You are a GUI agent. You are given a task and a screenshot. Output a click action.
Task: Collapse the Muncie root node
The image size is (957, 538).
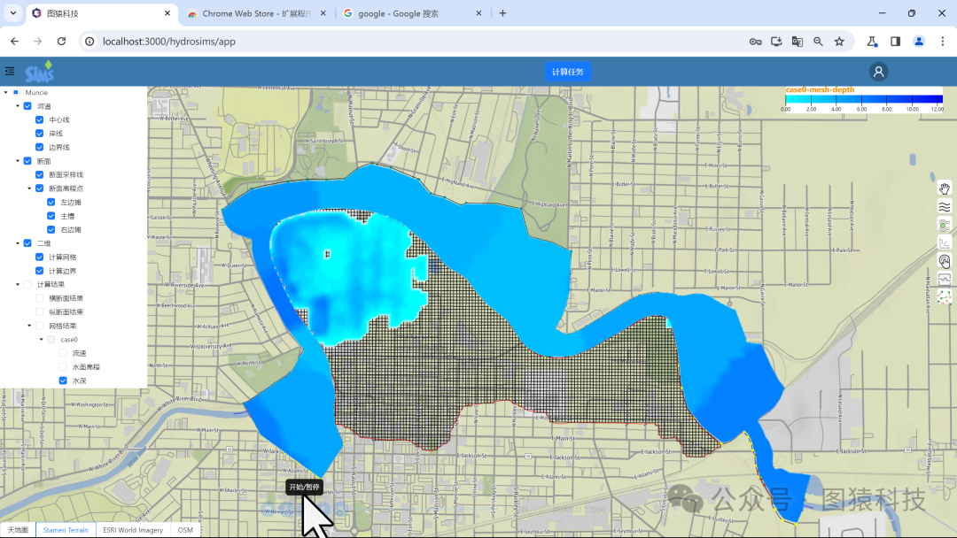coord(6,93)
